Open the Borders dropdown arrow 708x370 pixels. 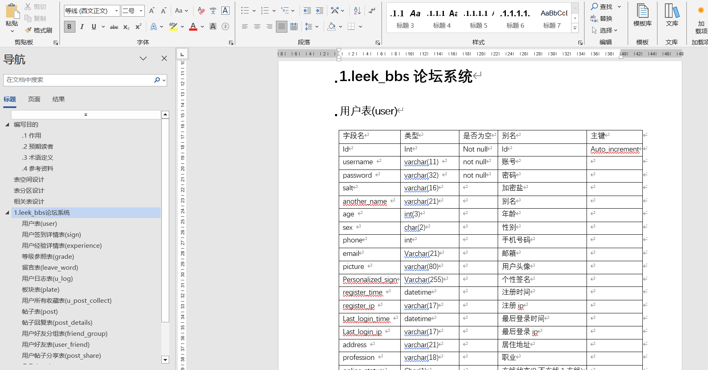[x=361, y=27]
